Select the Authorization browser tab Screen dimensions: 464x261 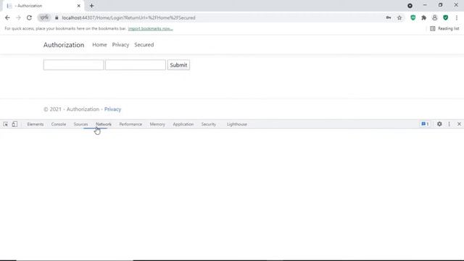43,6
